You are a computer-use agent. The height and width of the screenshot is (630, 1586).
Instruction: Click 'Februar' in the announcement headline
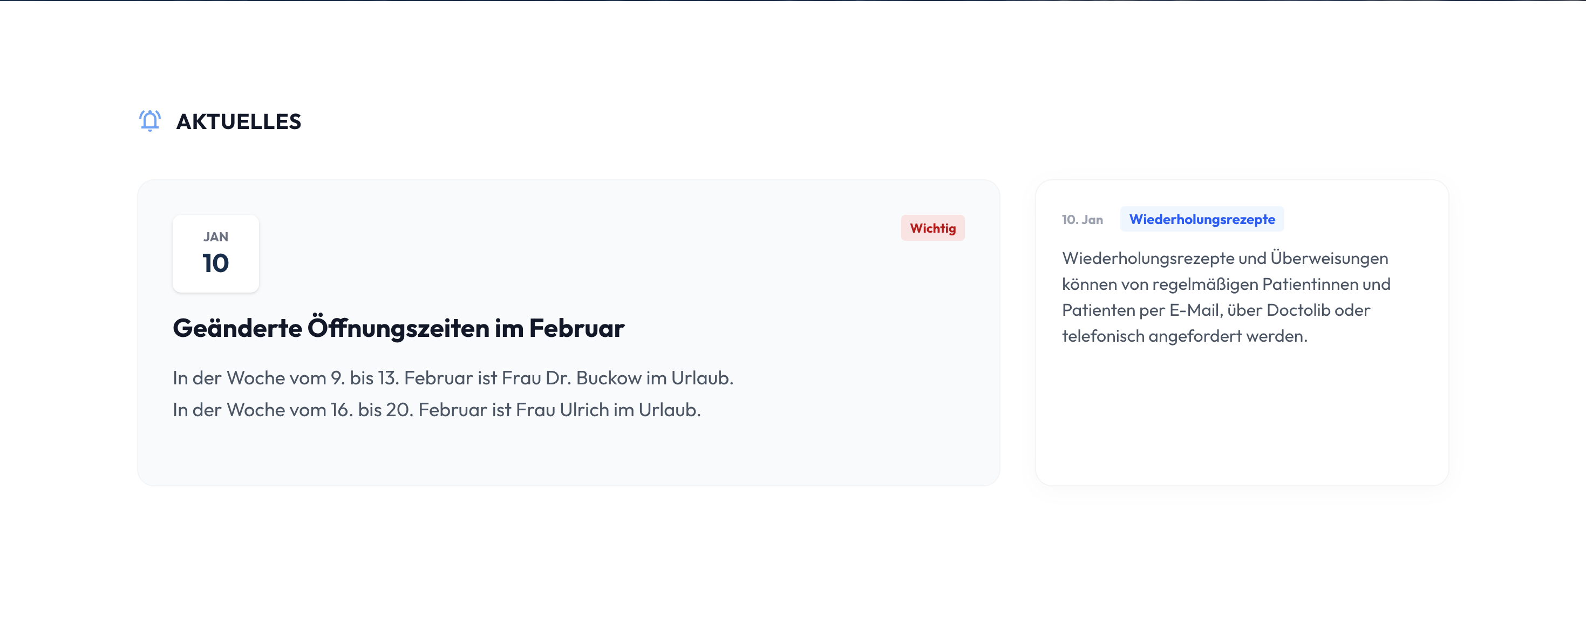pyautogui.click(x=576, y=328)
